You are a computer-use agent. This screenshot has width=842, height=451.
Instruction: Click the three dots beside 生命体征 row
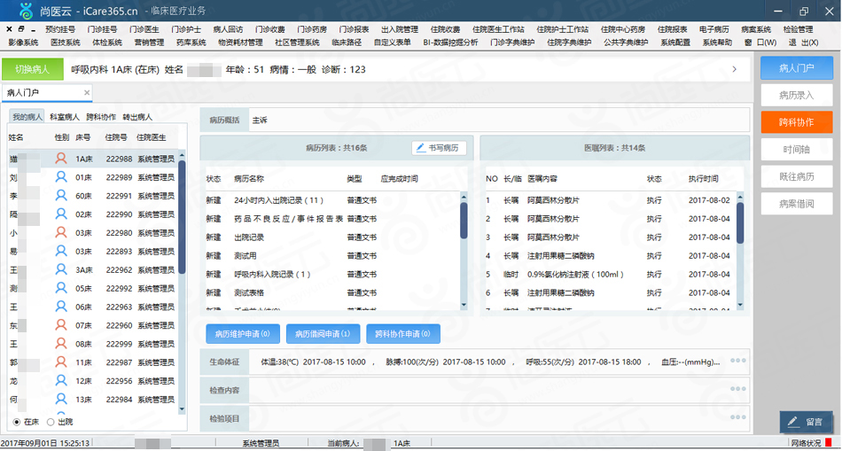point(737,361)
